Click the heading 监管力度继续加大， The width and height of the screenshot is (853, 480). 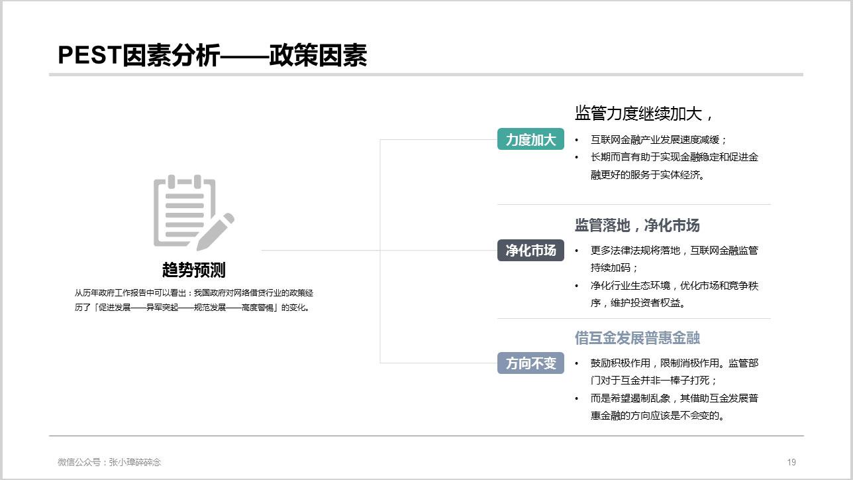645,113
